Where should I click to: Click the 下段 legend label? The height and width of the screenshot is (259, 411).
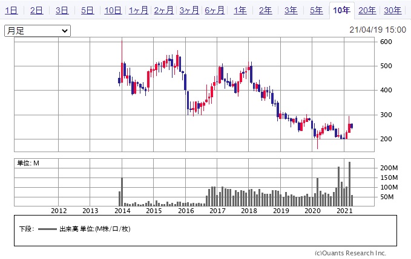point(27,229)
